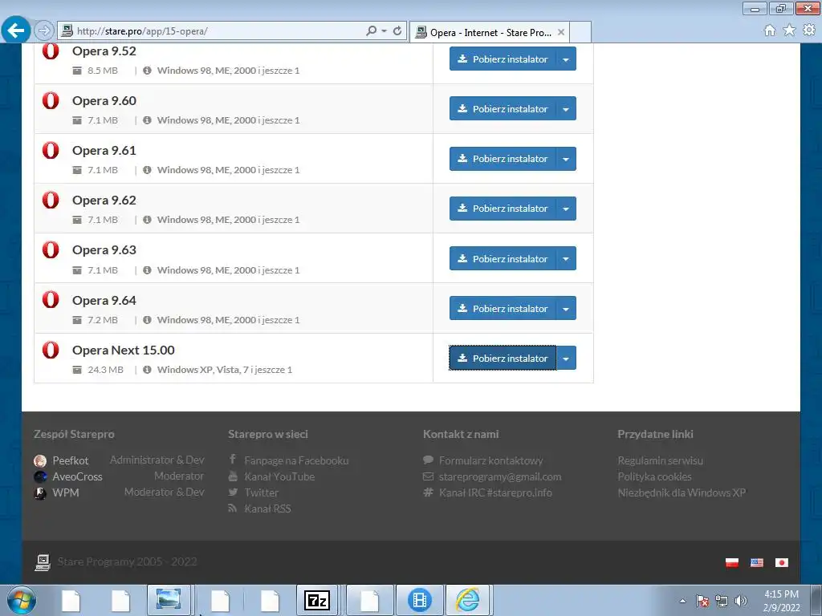Open the film strip video app in taskbar
Viewport: 822px width, 616px height.
(x=419, y=600)
